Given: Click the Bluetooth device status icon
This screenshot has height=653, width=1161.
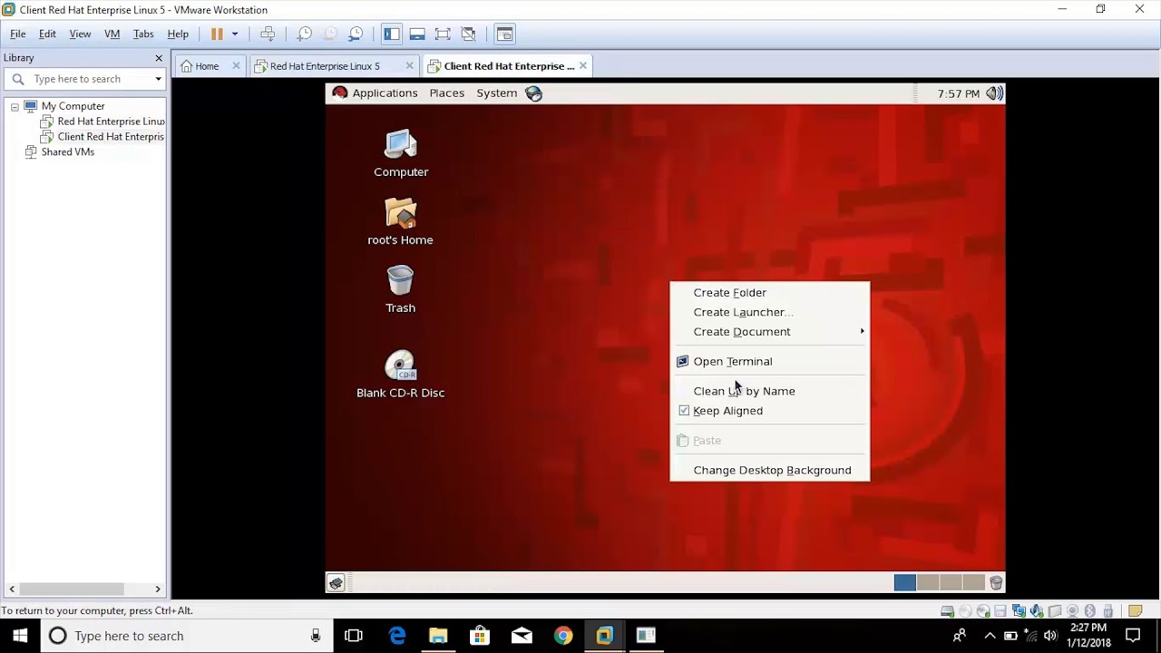Looking at the screenshot, I should coord(1090,611).
